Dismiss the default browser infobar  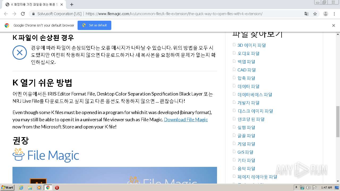[334, 25]
